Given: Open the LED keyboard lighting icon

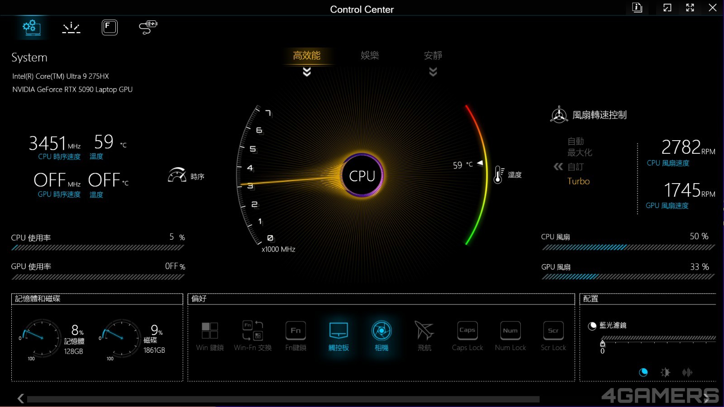Looking at the screenshot, I should click(71, 28).
